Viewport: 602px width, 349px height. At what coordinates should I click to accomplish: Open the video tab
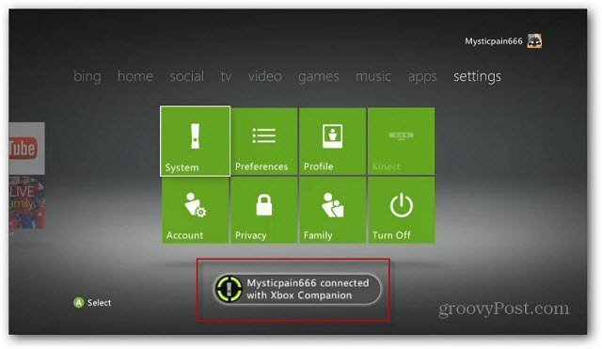coord(265,76)
